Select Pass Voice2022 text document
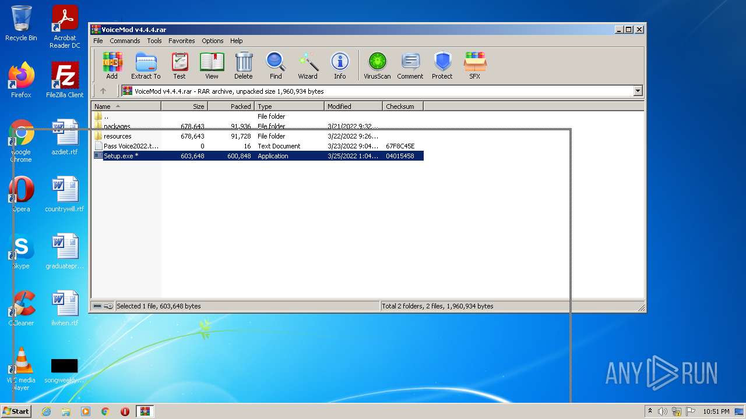Viewport: 746px width, 419px height. 258,146
